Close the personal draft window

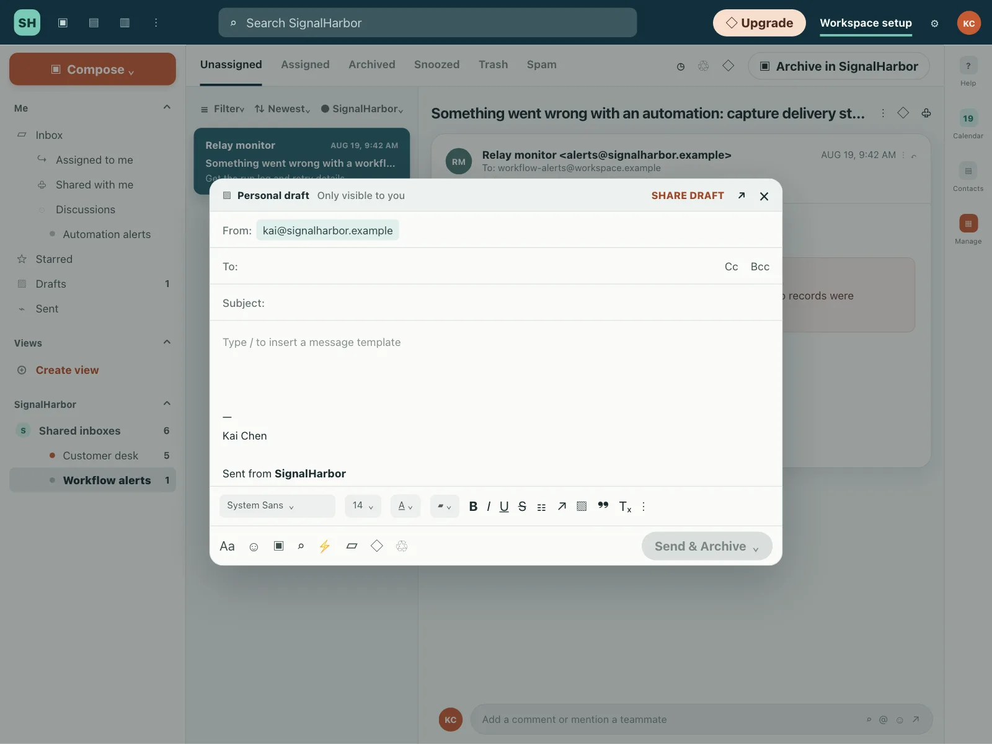pyautogui.click(x=764, y=196)
